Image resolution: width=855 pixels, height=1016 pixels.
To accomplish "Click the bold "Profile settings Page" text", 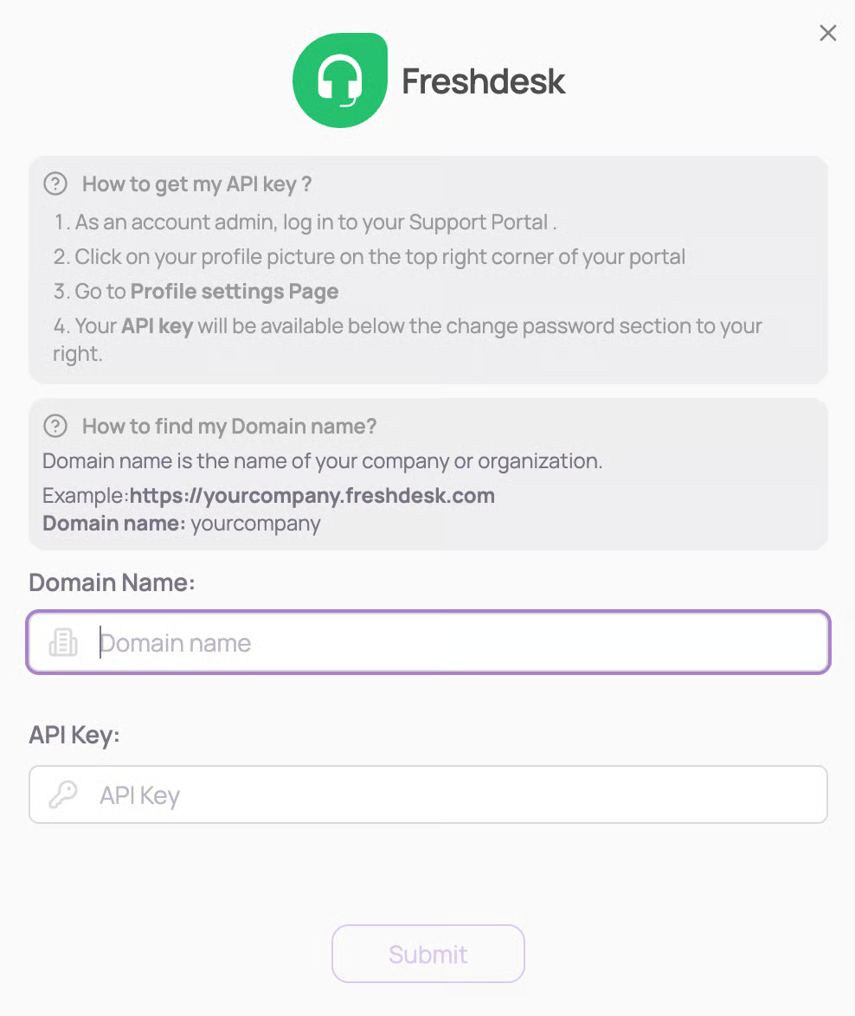I will 234,292.
